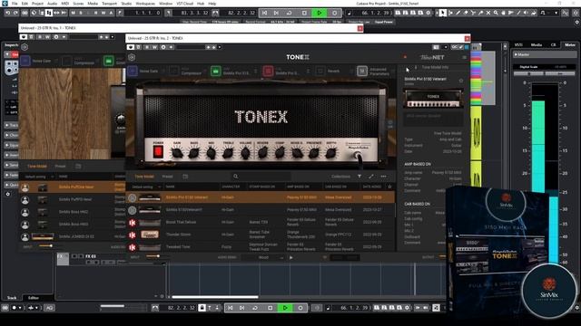Click the BASS knob on the amp
This screenshot has height=326, width=581.
coord(193,153)
